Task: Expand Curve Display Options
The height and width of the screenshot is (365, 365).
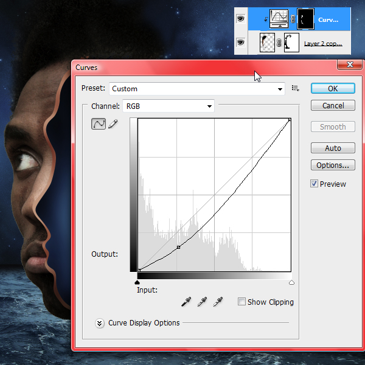Action: (x=99, y=323)
